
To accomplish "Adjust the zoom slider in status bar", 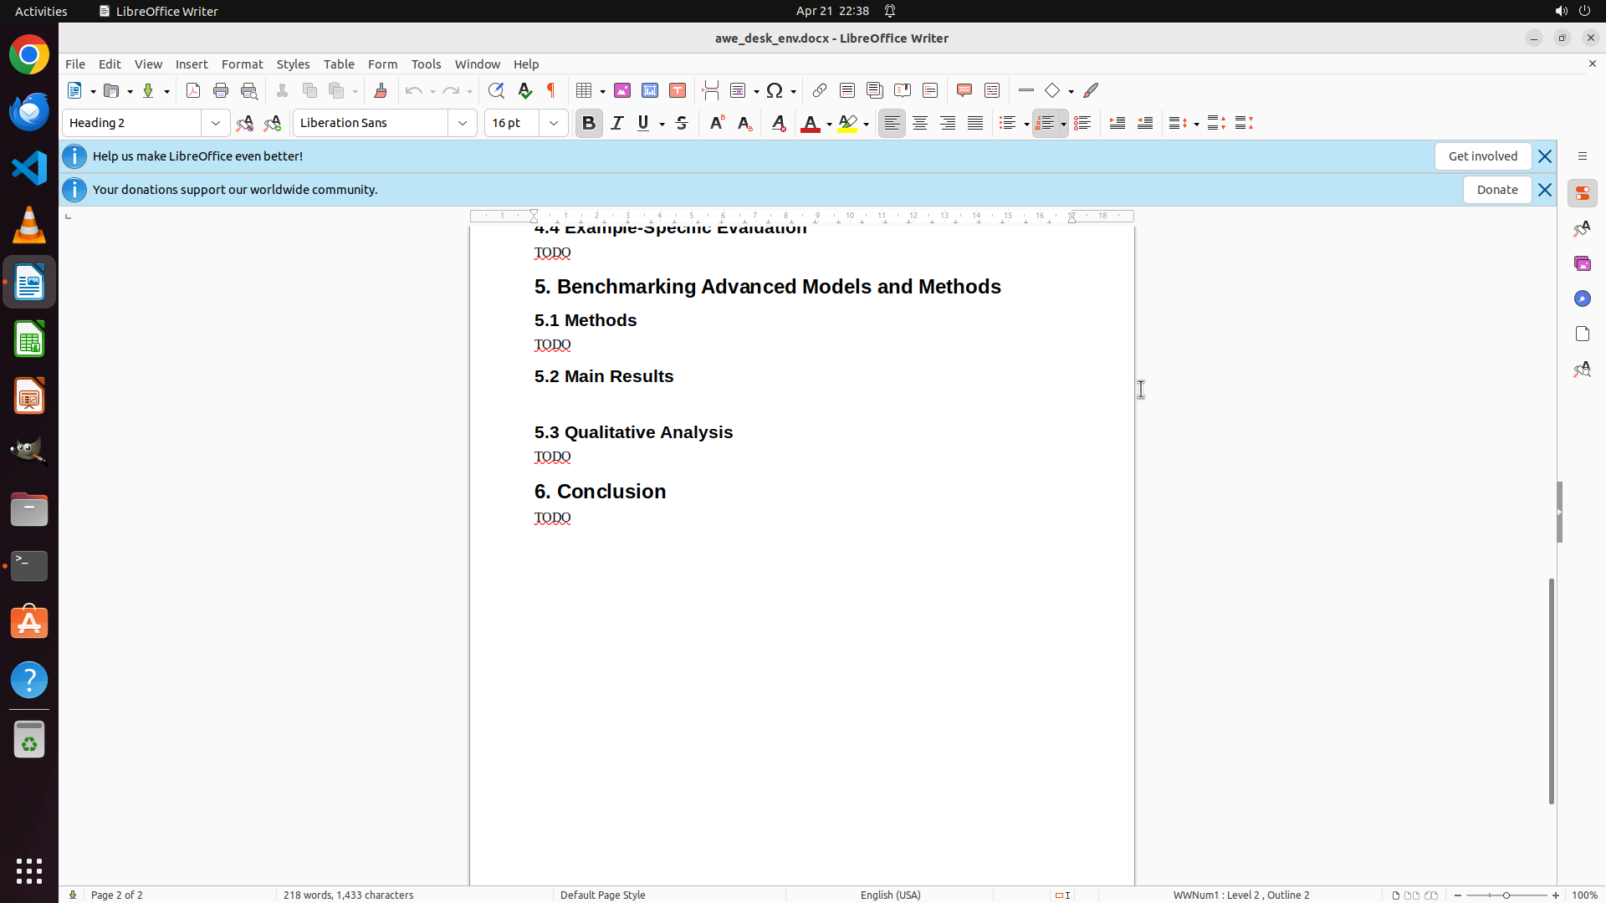I will [x=1506, y=895].
